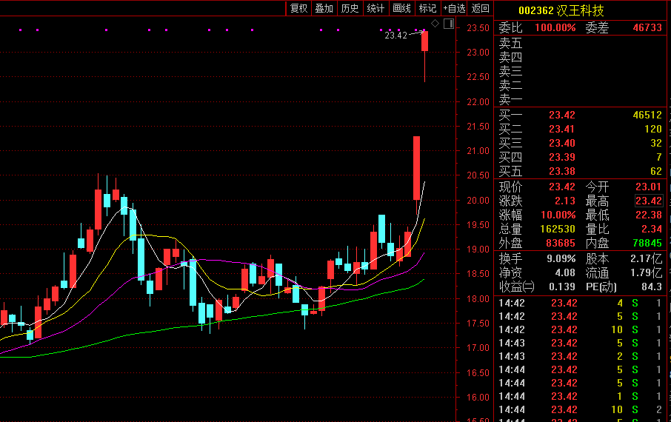Image resolution: width=671 pixels, height=422 pixels.
Task: Click the 收益(三) value 0.139
Action: [563, 287]
